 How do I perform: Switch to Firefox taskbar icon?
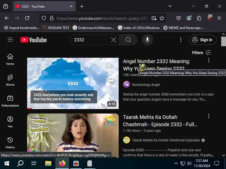coord(62,163)
